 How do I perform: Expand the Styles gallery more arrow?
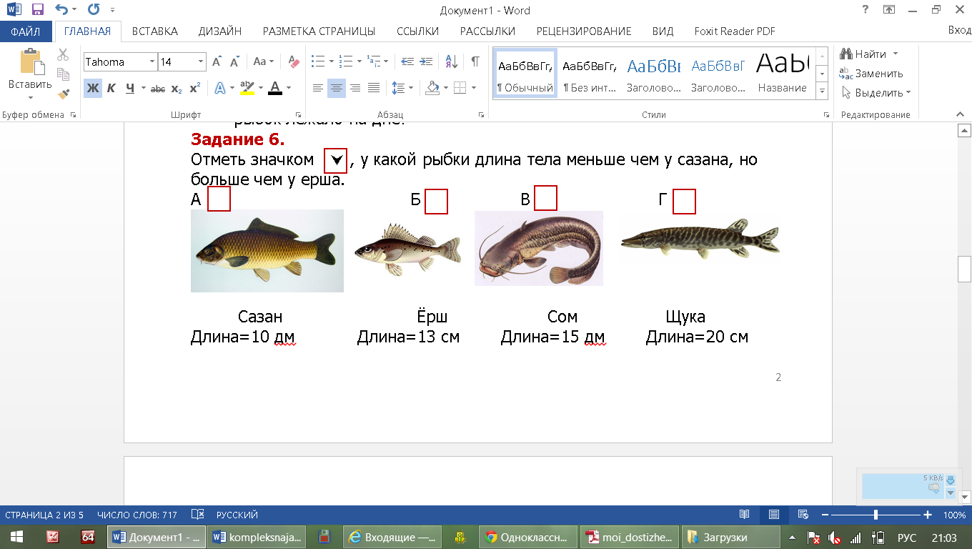822,91
